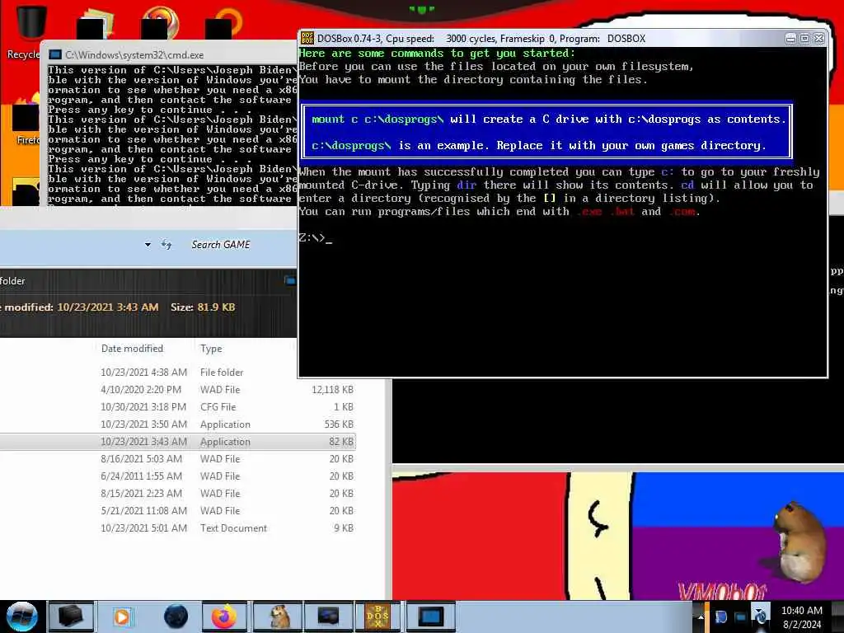Switch to the cmd window taskbar button
The image size is (844, 633).
coord(430,617)
